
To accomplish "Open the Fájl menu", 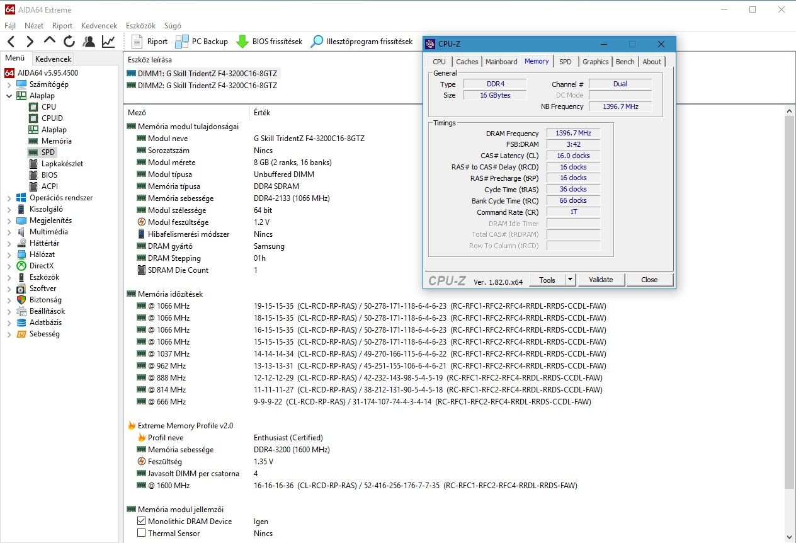I will pyautogui.click(x=10, y=26).
